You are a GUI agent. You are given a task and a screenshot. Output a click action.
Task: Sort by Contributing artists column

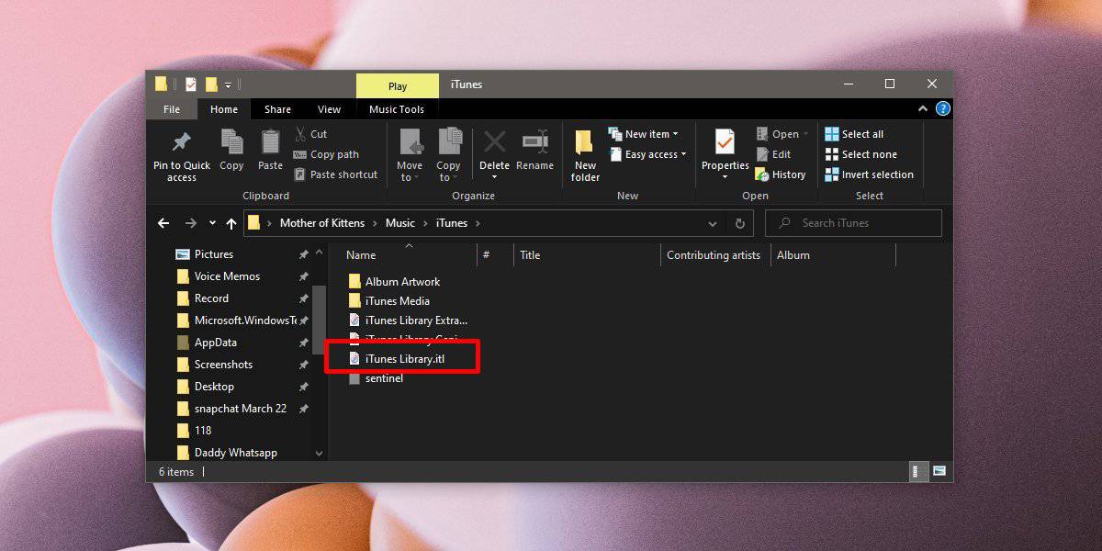(x=715, y=255)
